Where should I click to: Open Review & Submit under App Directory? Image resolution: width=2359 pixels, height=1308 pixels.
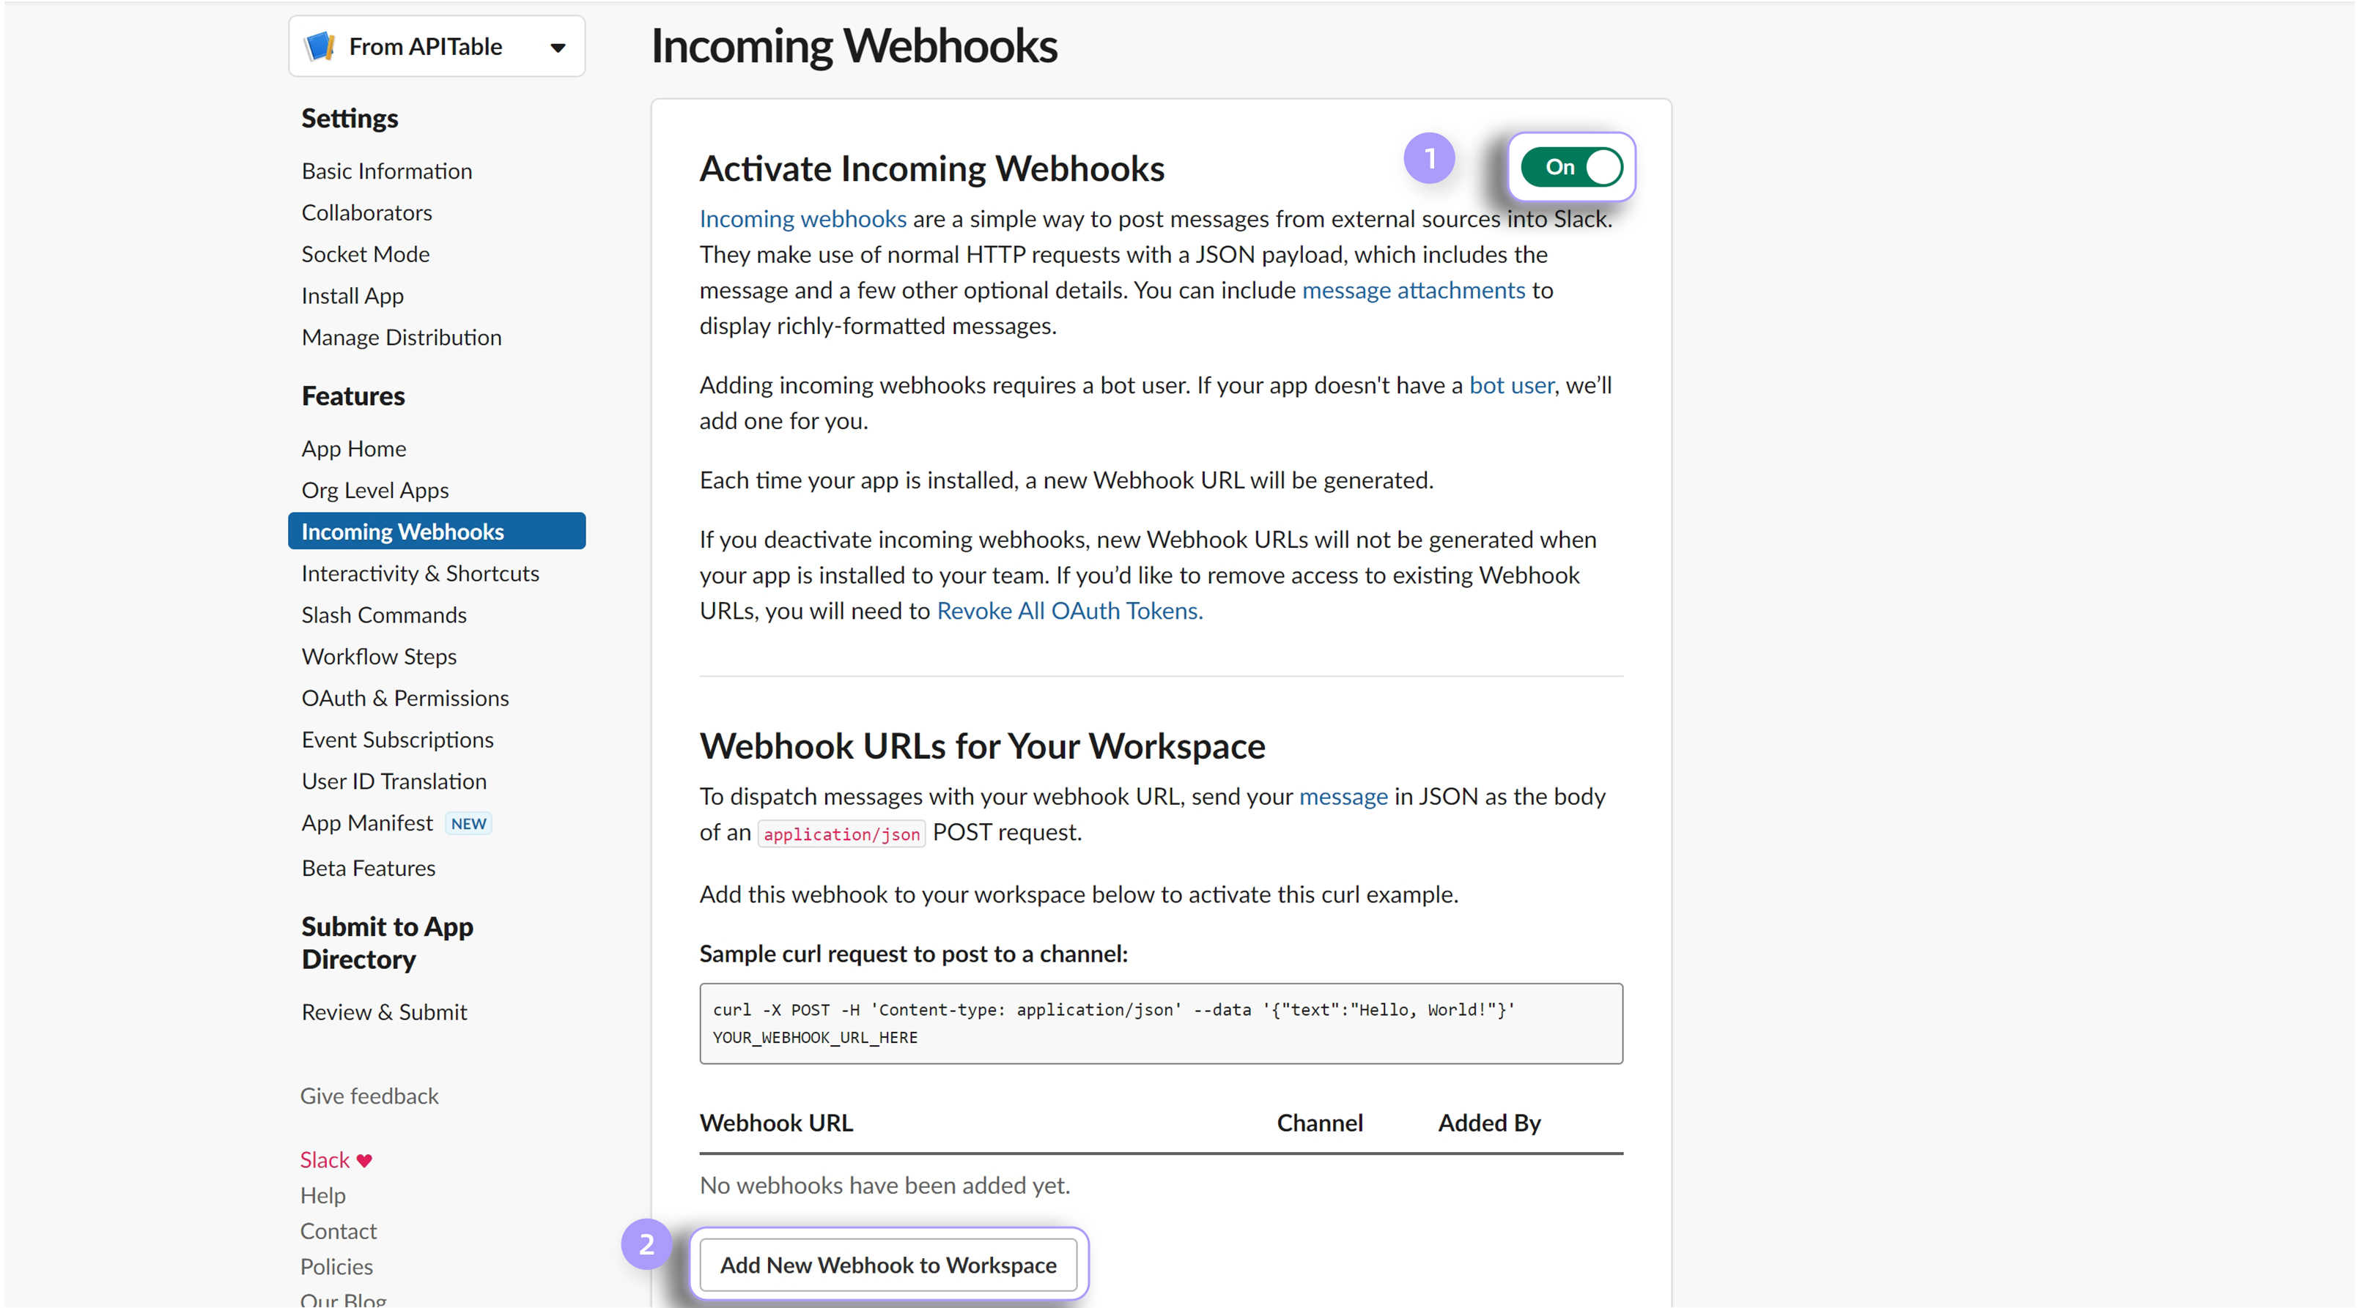(x=384, y=1011)
